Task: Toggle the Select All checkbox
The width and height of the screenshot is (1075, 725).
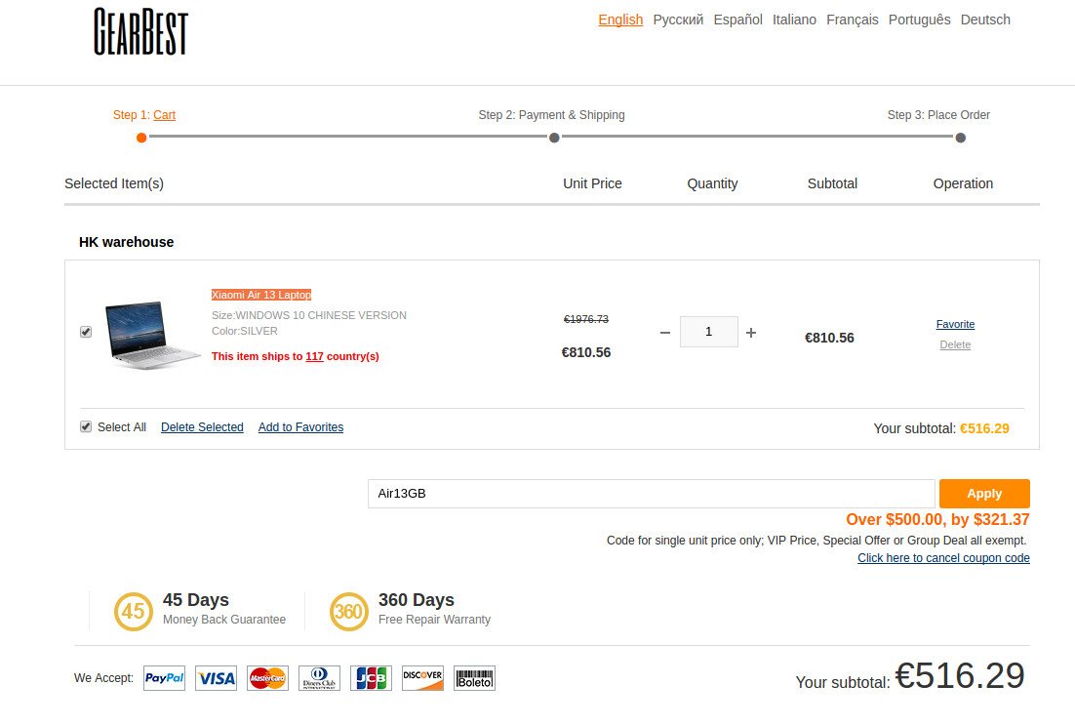Action: click(x=86, y=426)
